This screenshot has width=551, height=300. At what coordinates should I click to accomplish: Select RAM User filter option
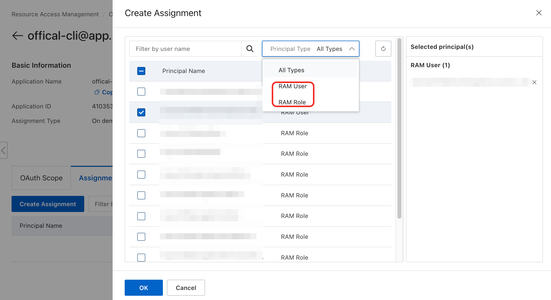coord(293,86)
